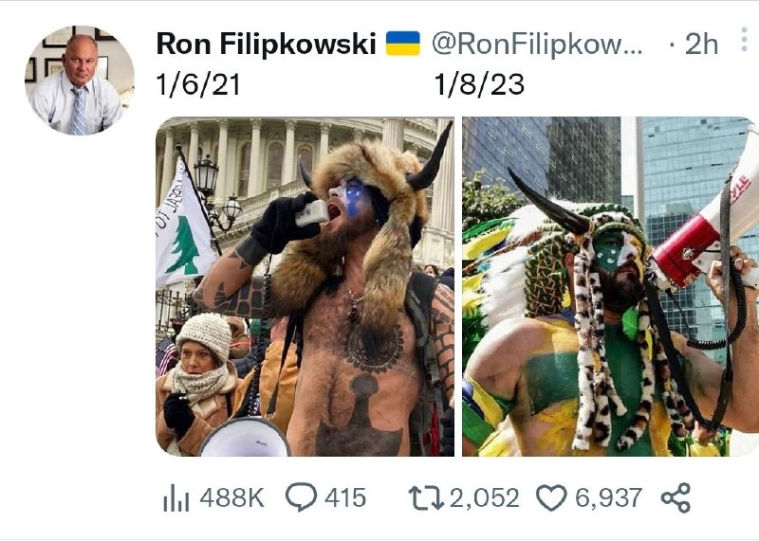The width and height of the screenshot is (759, 541).
Task: Open Ron Filipkowski's profile avatar
Action: (x=79, y=80)
